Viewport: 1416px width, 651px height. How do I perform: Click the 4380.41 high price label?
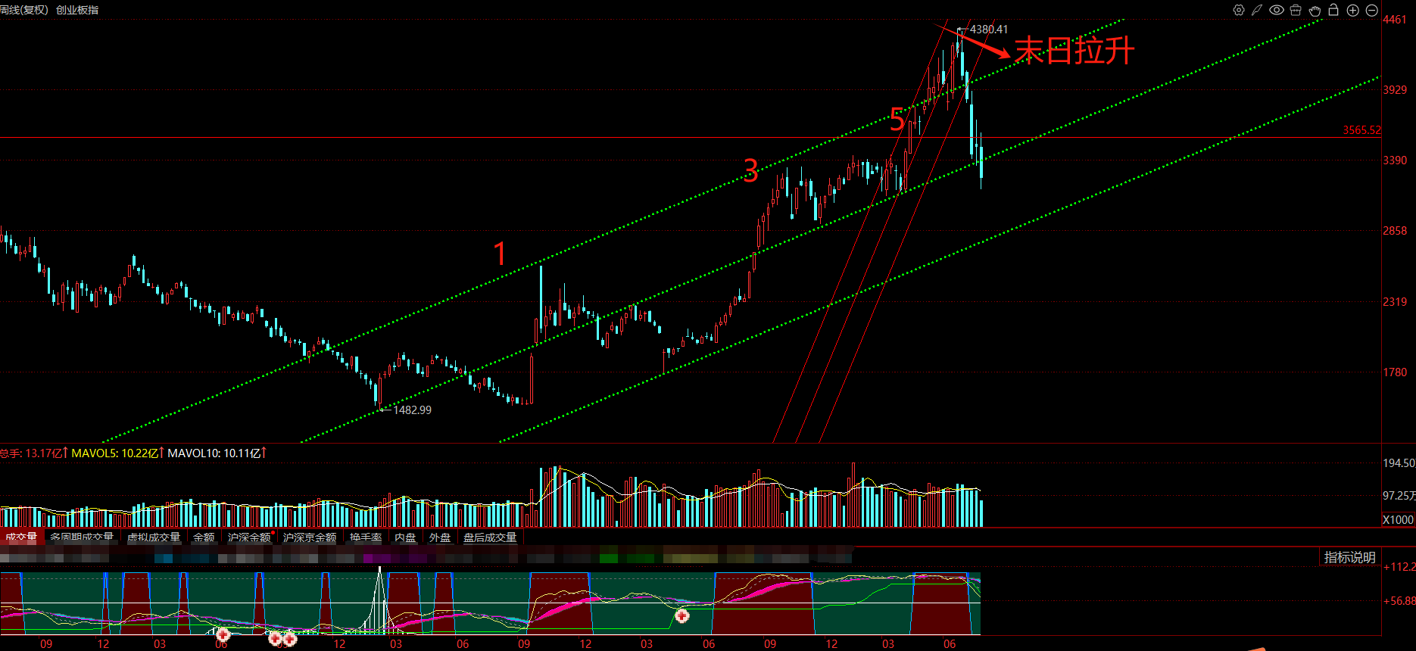click(x=989, y=30)
